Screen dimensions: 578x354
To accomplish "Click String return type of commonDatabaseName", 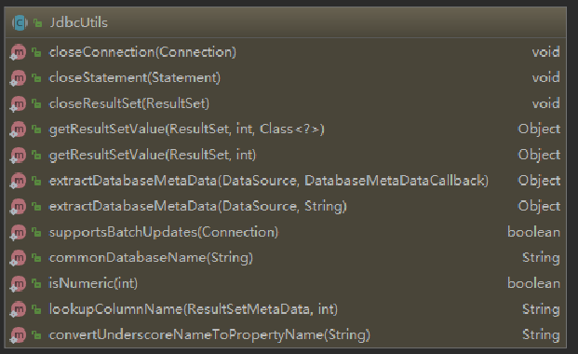I will [541, 258].
